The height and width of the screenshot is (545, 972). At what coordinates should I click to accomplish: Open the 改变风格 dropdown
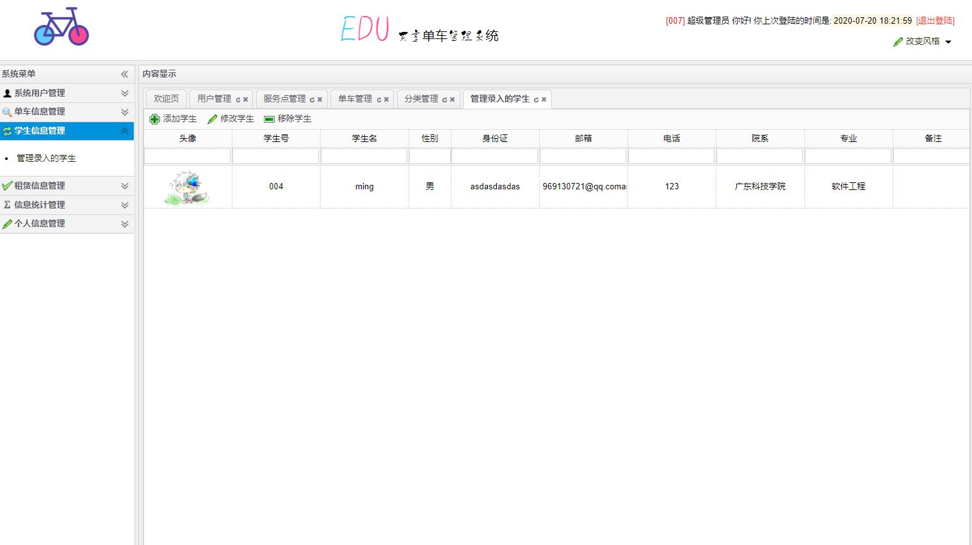(922, 42)
